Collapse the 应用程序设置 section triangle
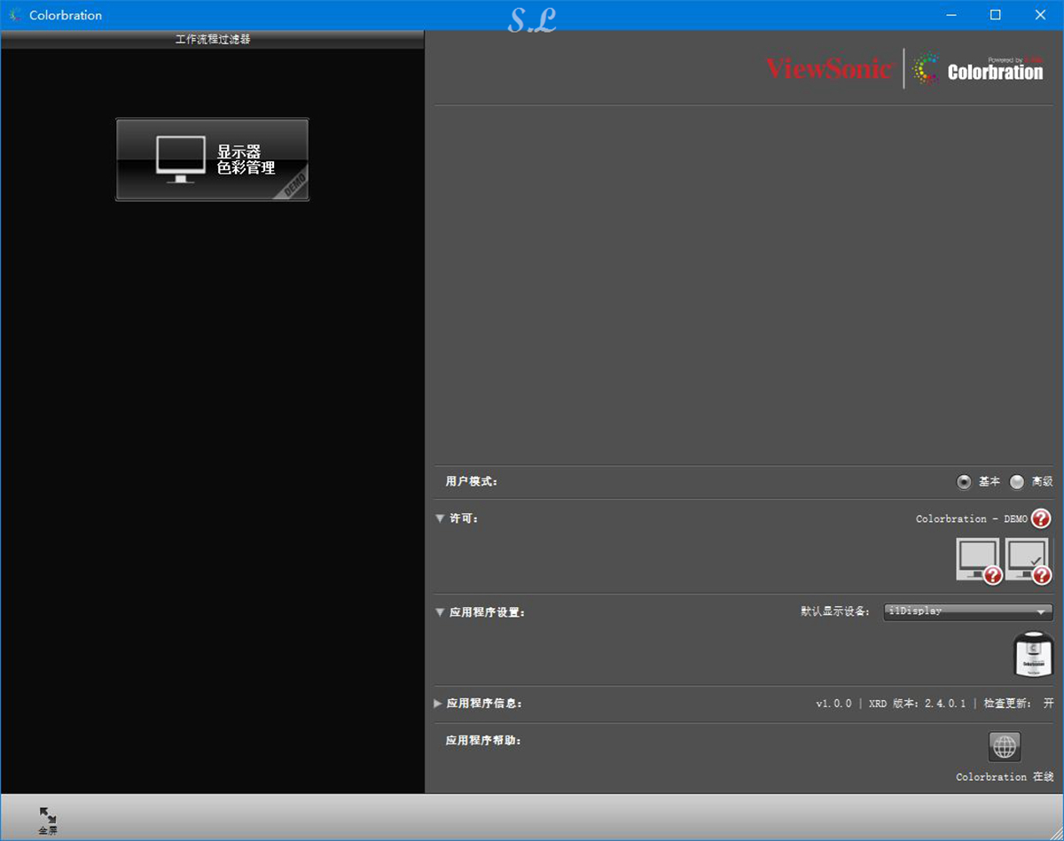 440,611
